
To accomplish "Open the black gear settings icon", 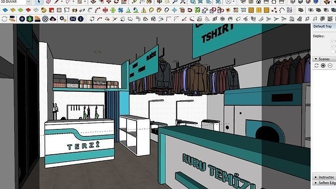I will click(x=63, y=19).
